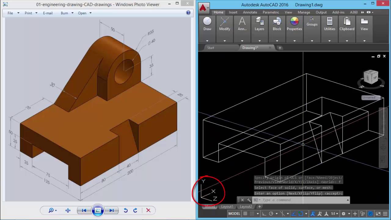Click the ViewCube in the drawing area
Viewport: 391px width, 220px height.
(371, 77)
